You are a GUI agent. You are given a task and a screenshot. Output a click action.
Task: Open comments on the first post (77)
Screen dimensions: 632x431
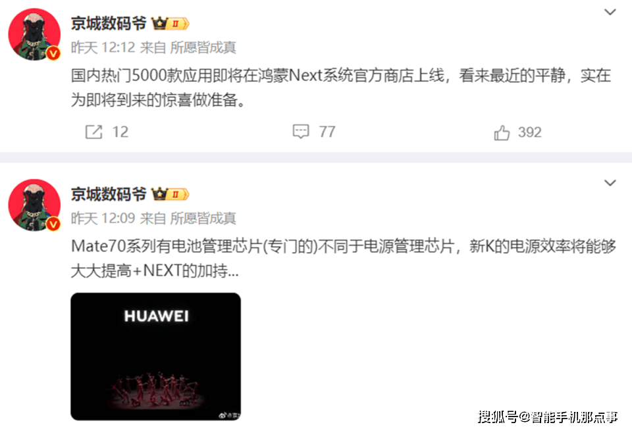313,132
